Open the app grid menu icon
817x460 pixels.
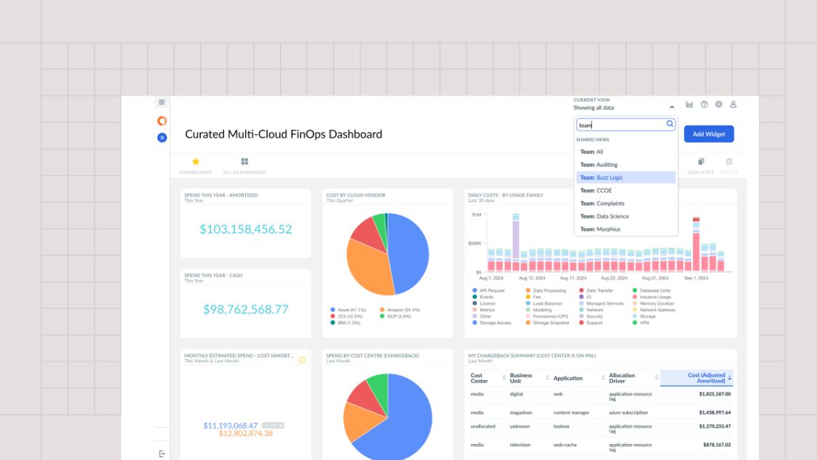coord(162,102)
